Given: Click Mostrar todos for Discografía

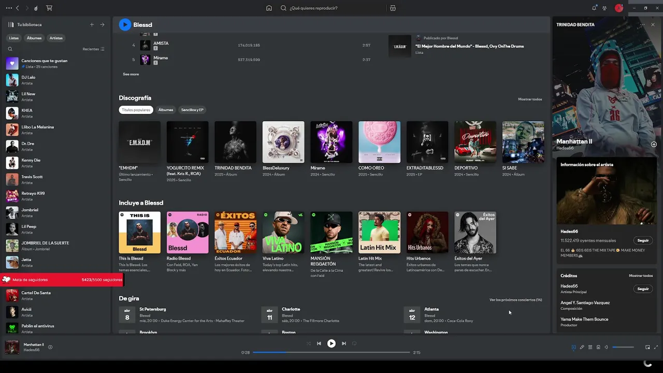Looking at the screenshot, I should pyautogui.click(x=530, y=99).
